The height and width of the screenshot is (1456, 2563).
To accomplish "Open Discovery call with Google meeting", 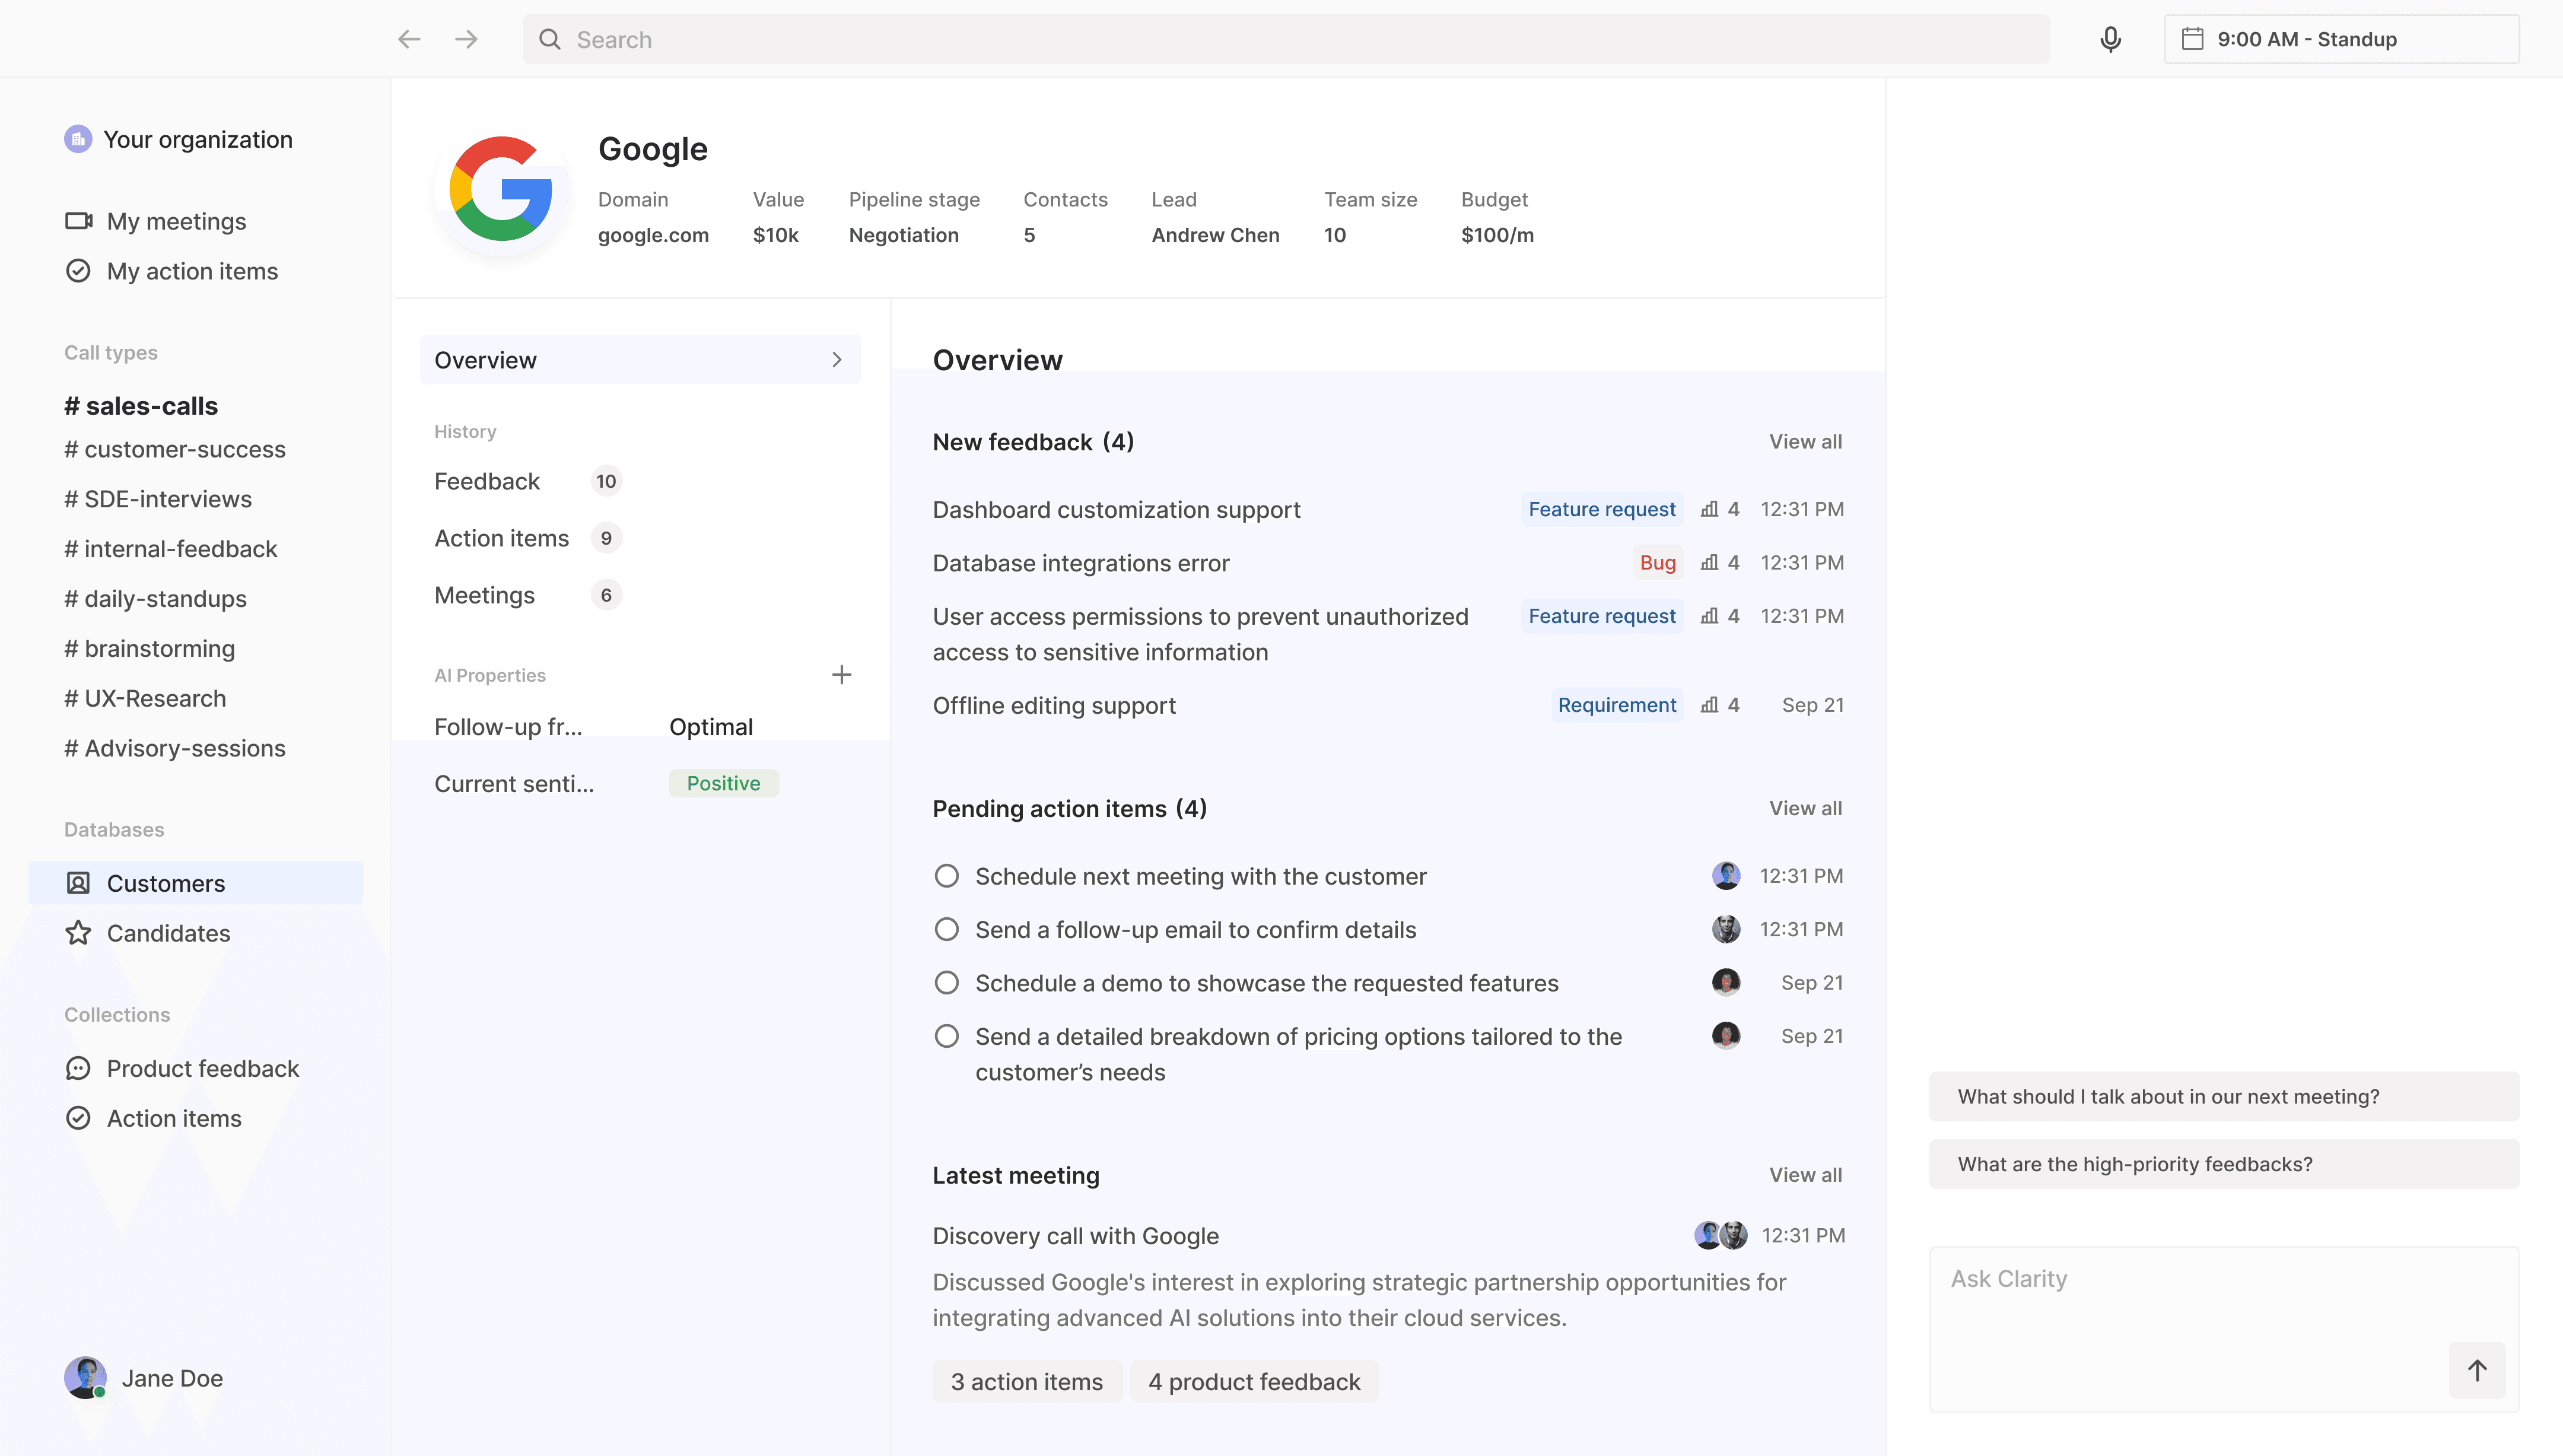I will [1076, 1236].
